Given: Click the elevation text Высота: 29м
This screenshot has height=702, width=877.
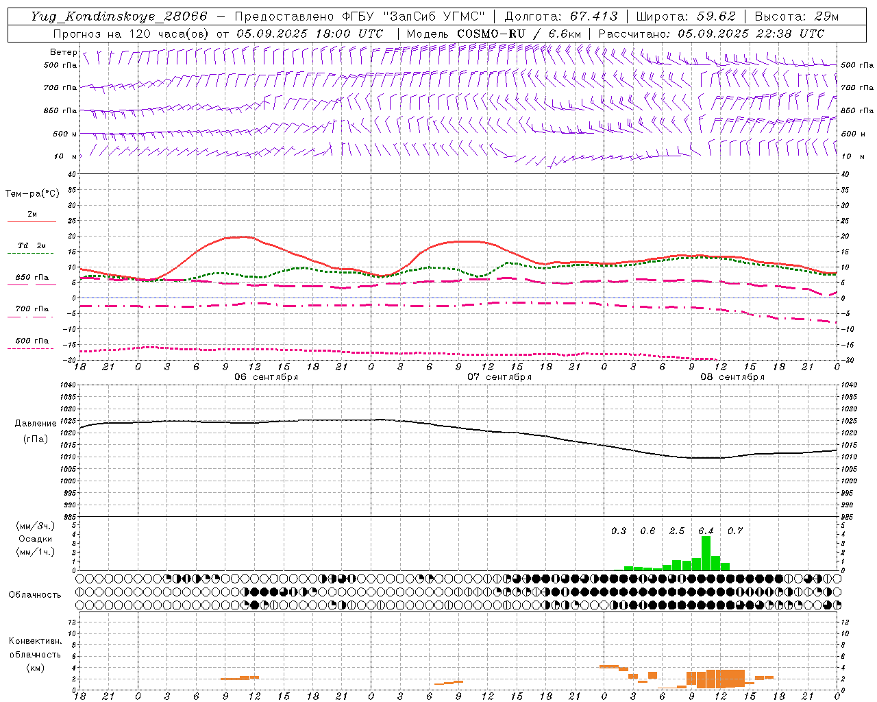Looking at the screenshot, I should tap(797, 16).
